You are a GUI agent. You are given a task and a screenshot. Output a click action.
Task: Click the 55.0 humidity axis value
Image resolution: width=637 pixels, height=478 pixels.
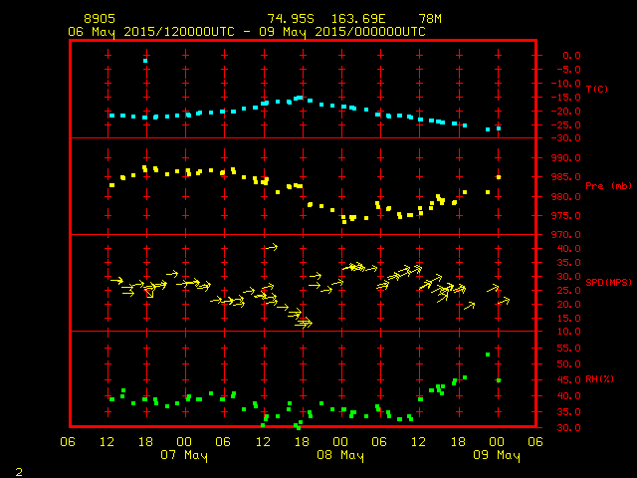pyautogui.click(x=568, y=349)
